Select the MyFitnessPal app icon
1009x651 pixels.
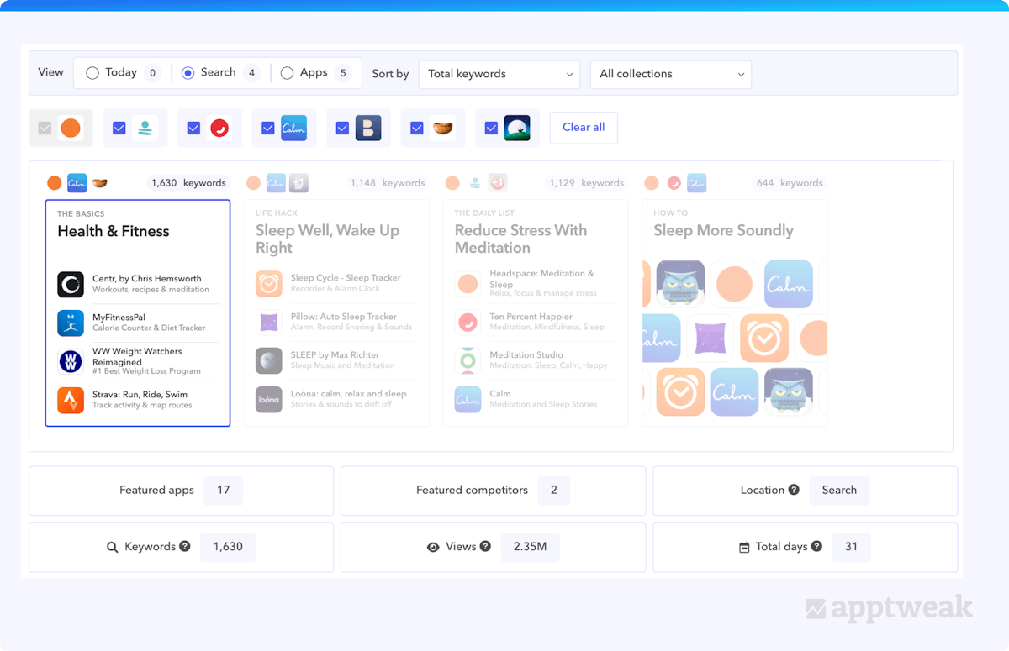point(70,322)
